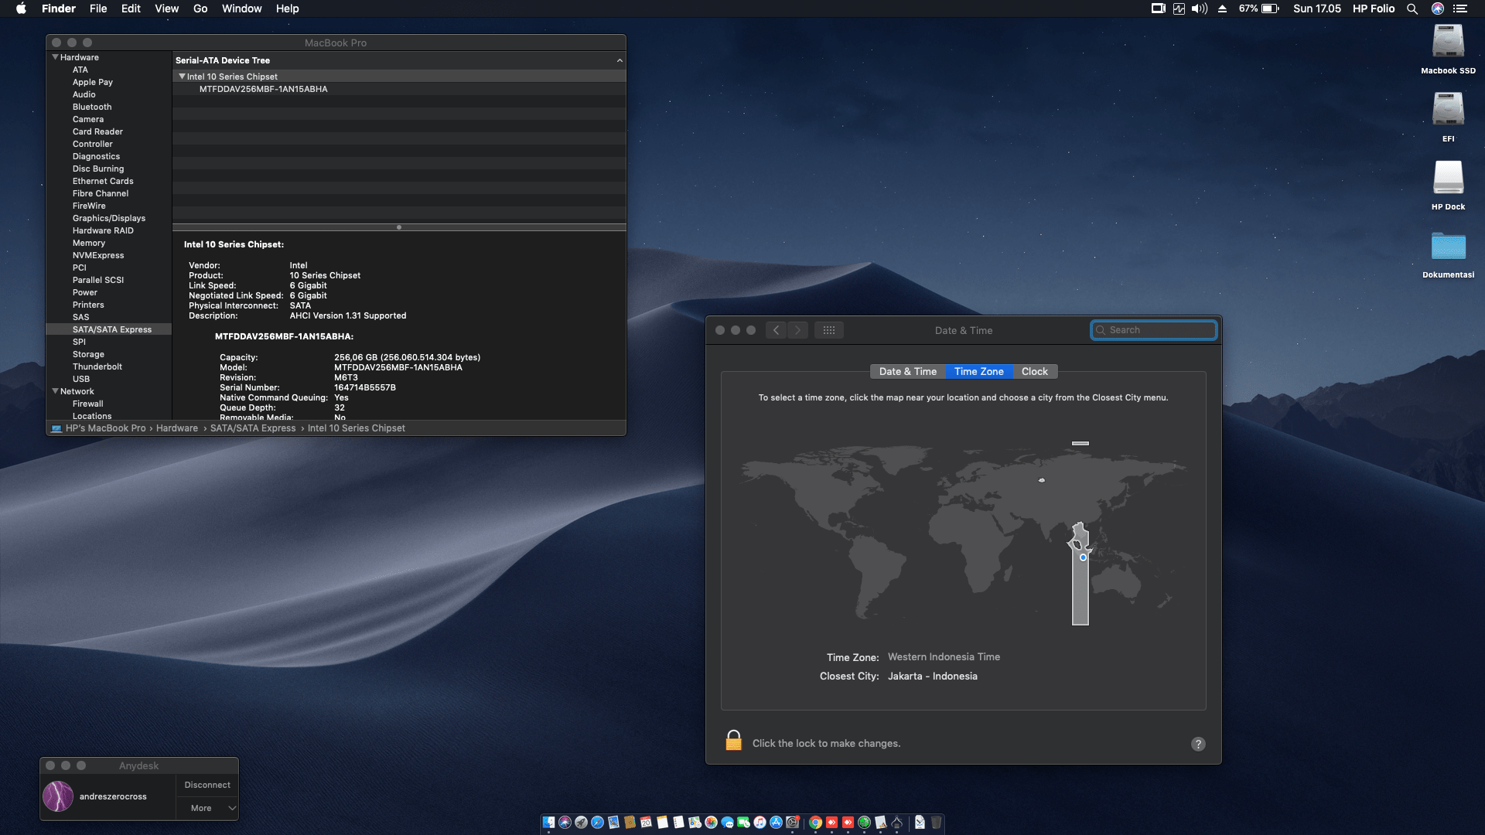Image resolution: width=1485 pixels, height=835 pixels.
Task: Open Notification Center from menu bar
Action: pyautogui.click(x=1460, y=9)
